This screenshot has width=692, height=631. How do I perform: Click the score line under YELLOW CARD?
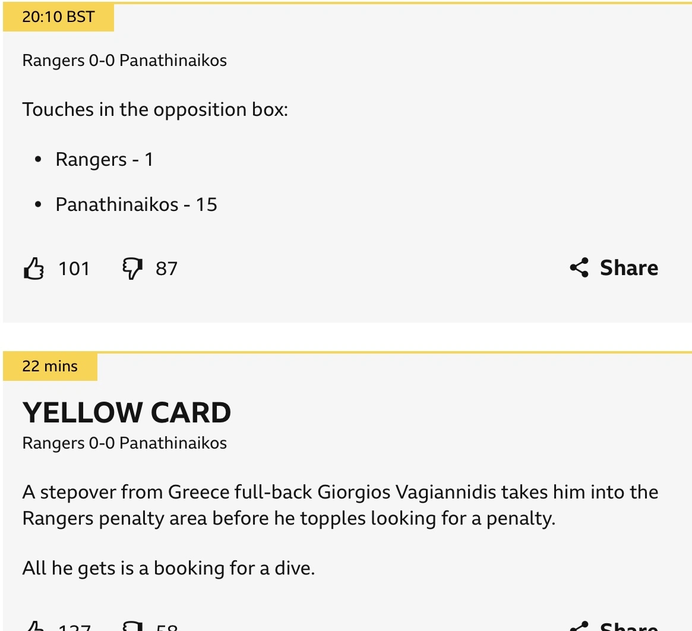(x=124, y=443)
